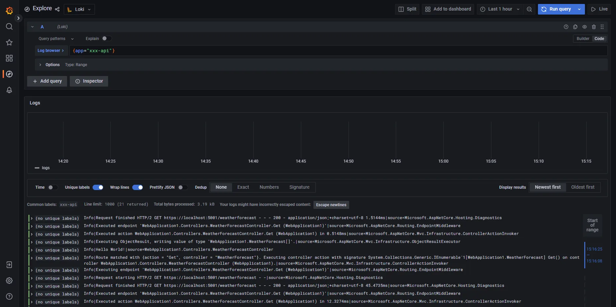616x307 pixels.
Task: Hide query A with the eye icon
Action: [x=584, y=27]
